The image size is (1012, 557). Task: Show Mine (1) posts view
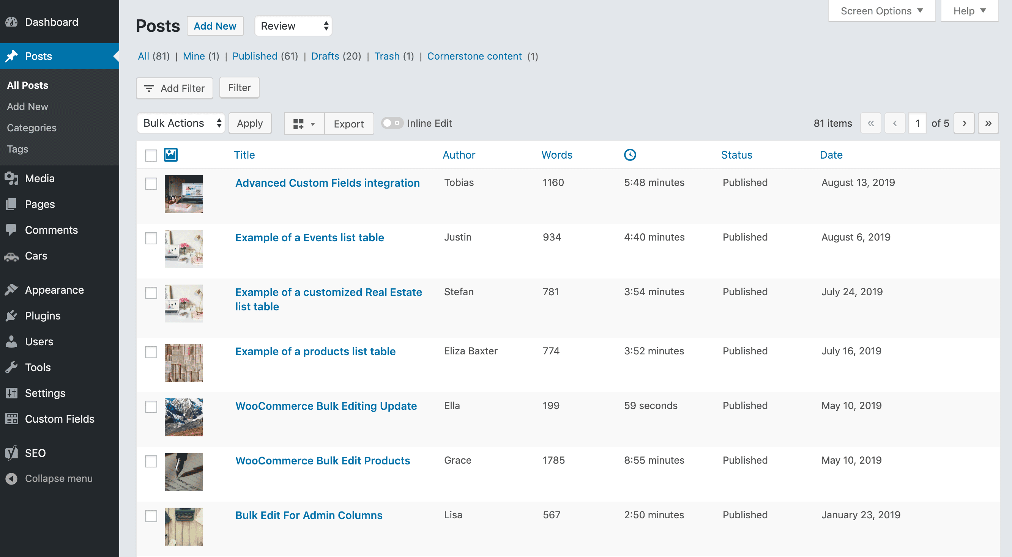tap(201, 56)
